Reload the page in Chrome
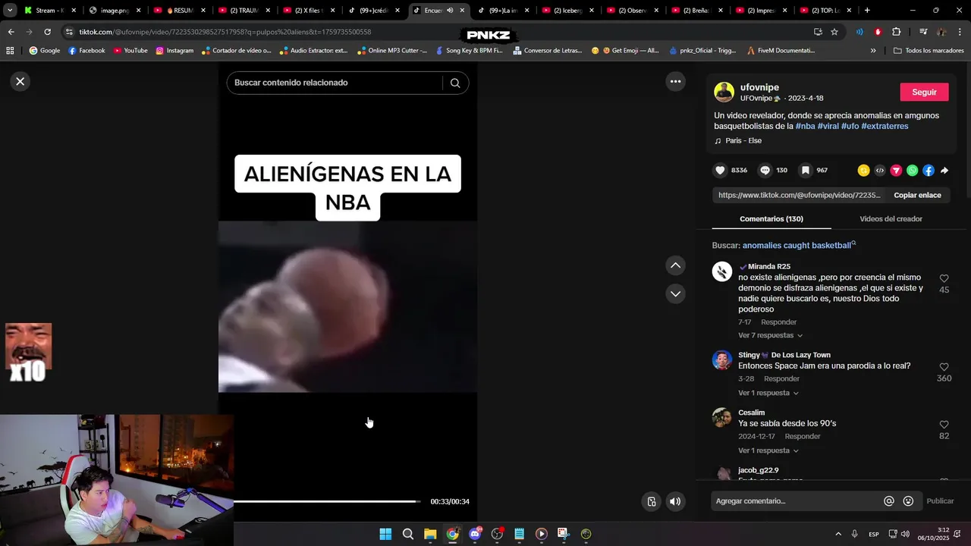Screen dimensions: 971x546 coord(47,32)
